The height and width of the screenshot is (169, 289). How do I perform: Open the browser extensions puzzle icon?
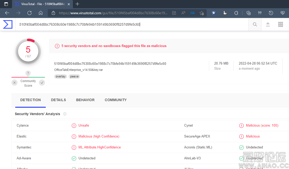(236, 13)
